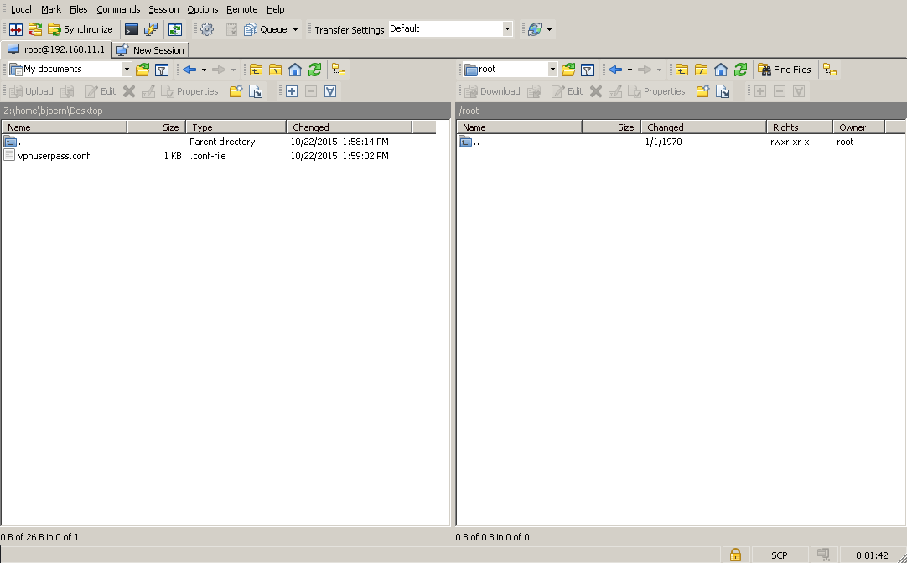Go to local home directory
Screen dimensions: 907x563
coord(295,70)
